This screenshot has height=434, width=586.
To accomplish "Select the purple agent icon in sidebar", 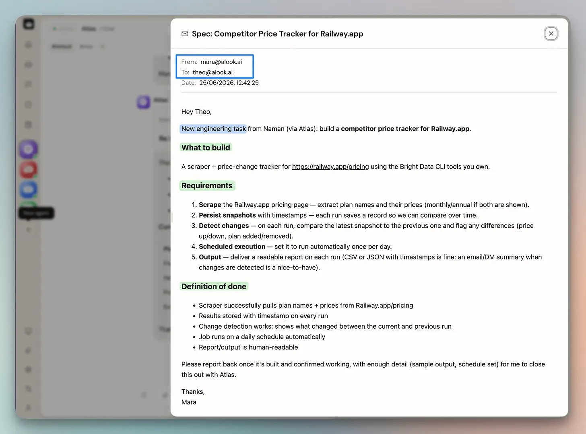I will (x=28, y=149).
